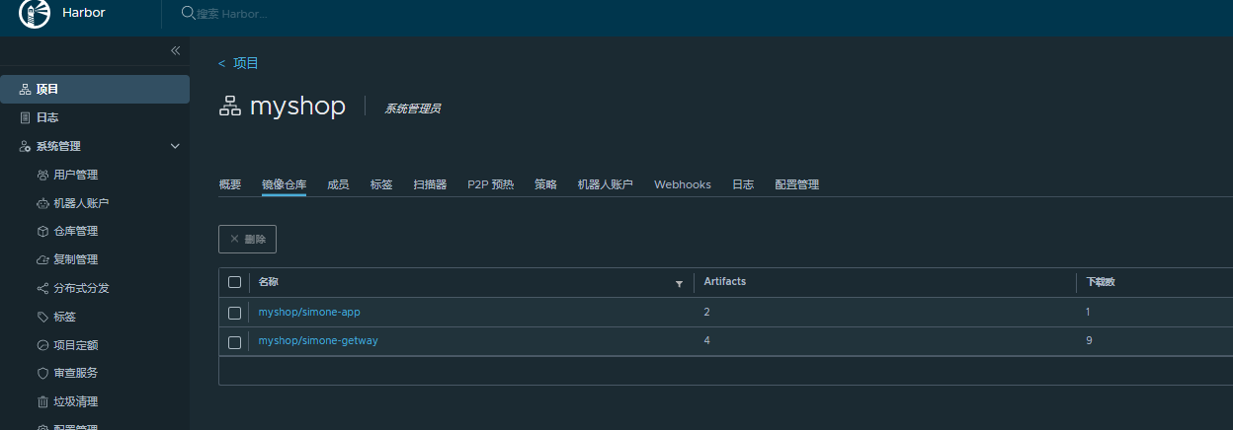Collapse the sidebar with double-chevron
The image size is (1233, 430).
(175, 50)
